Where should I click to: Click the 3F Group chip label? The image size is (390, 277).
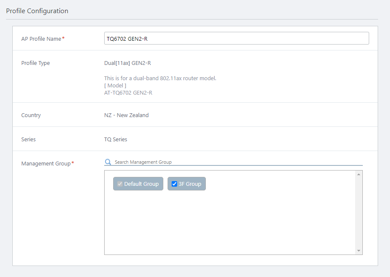190,184
